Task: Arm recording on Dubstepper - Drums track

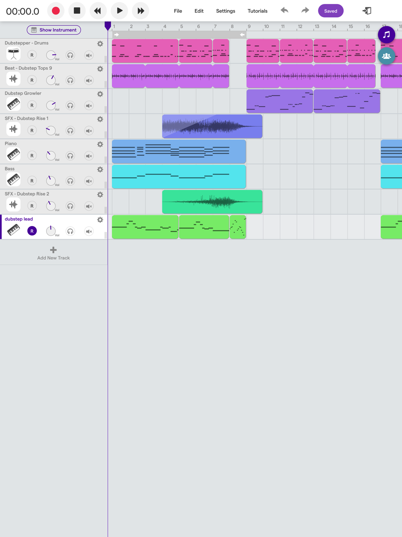Action: point(32,55)
